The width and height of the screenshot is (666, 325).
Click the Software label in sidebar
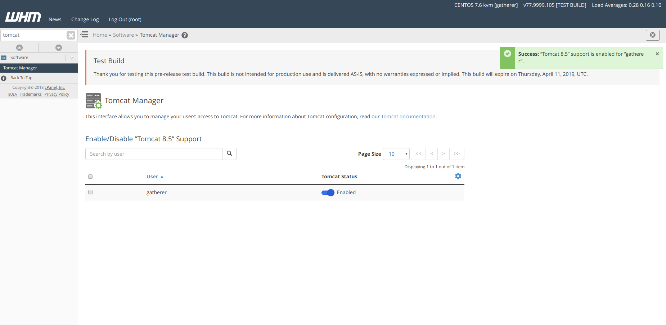[19, 58]
